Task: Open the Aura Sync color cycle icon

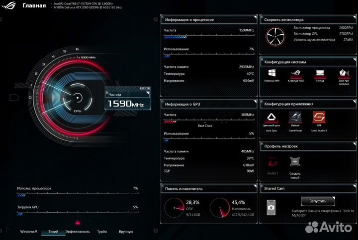Action: point(271,117)
